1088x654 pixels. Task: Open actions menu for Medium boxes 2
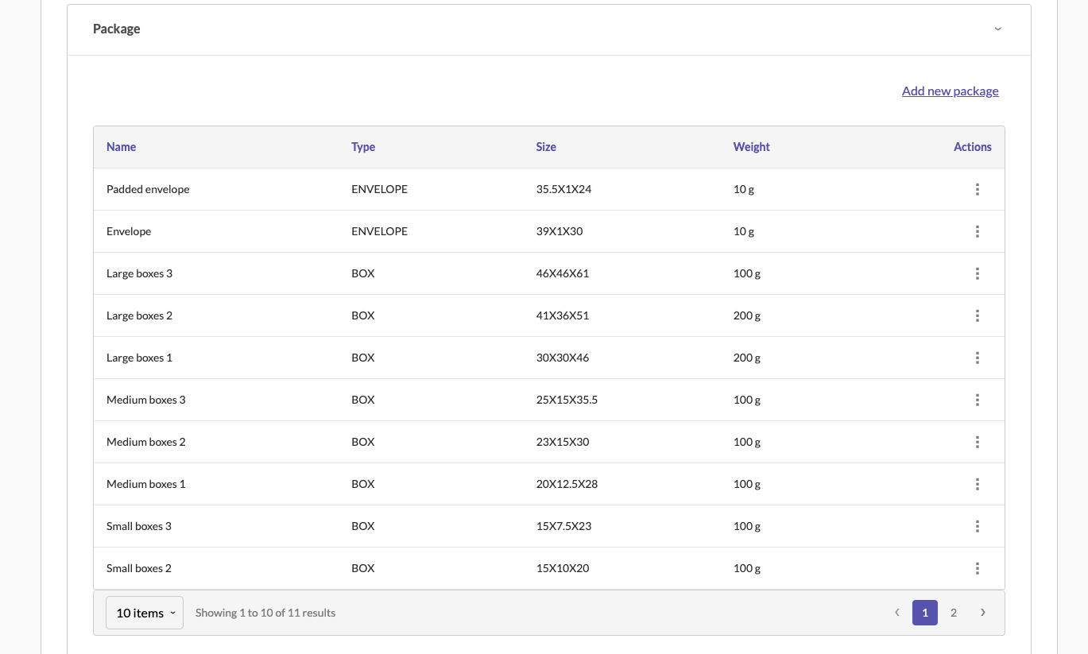977,442
